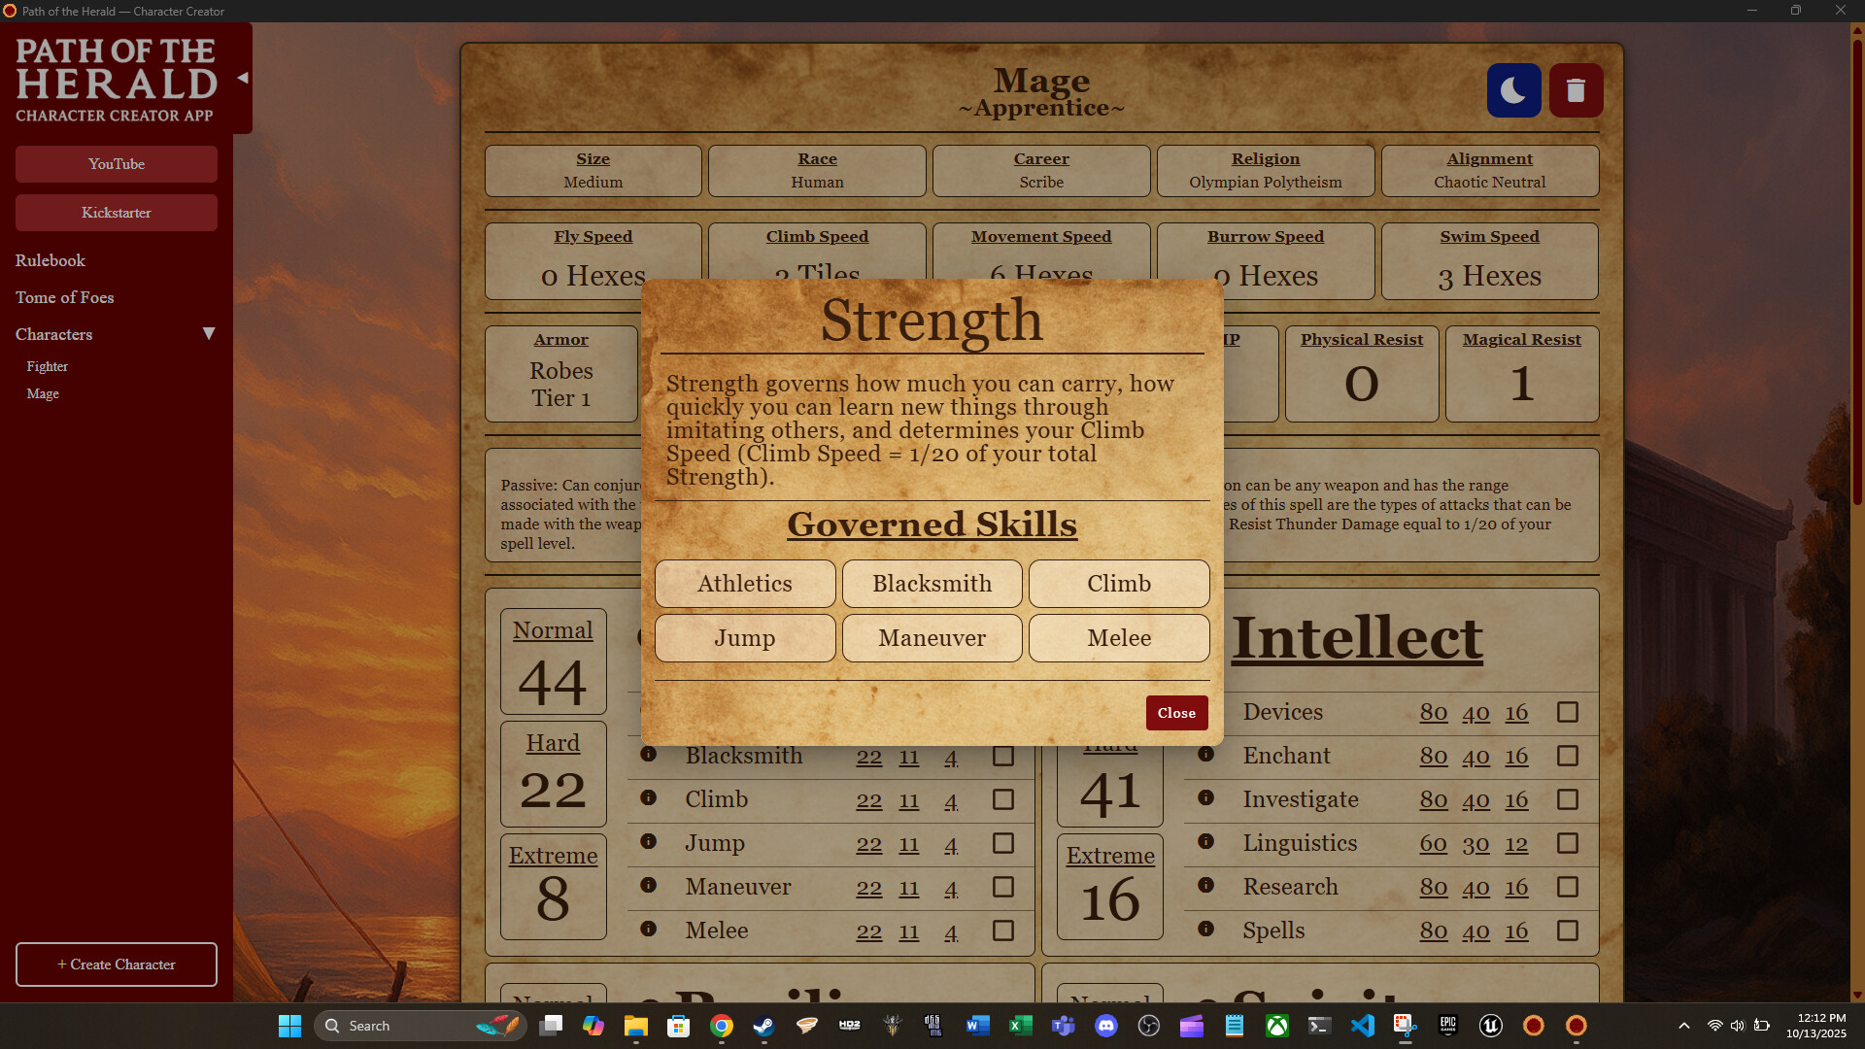Open the info icon beside Linguistics

[1206, 842]
